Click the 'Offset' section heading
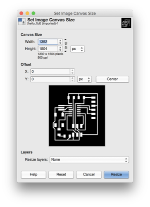Screen dimensions: 150x207 (x=26, y=65)
